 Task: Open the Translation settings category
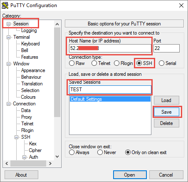coord(32,84)
